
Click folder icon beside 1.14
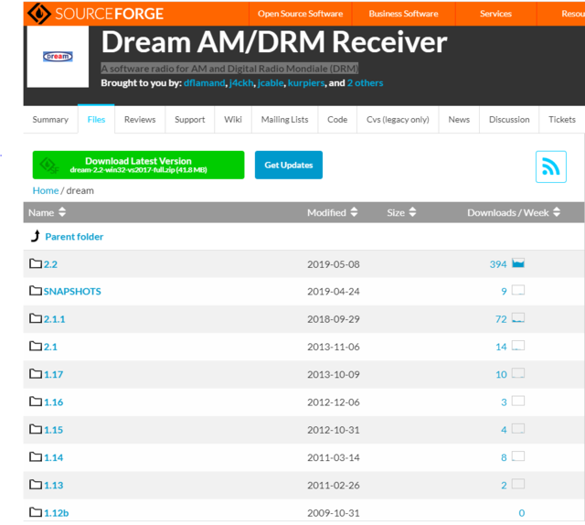pyautogui.click(x=36, y=456)
